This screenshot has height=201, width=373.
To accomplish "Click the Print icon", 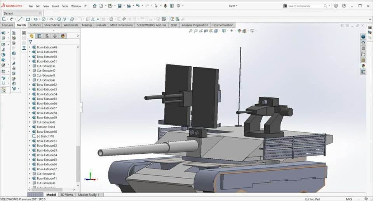I will [129, 6].
